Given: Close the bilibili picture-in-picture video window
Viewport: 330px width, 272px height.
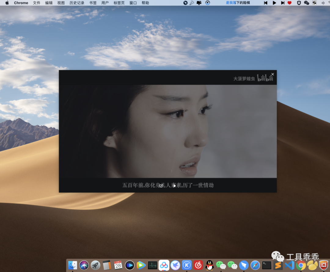Looking at the screenshot, I should point(273,74).
